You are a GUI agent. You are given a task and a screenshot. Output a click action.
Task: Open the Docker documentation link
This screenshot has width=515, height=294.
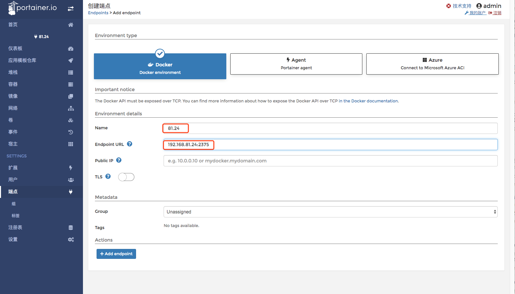pyautogui.click(x=368, y=101)
